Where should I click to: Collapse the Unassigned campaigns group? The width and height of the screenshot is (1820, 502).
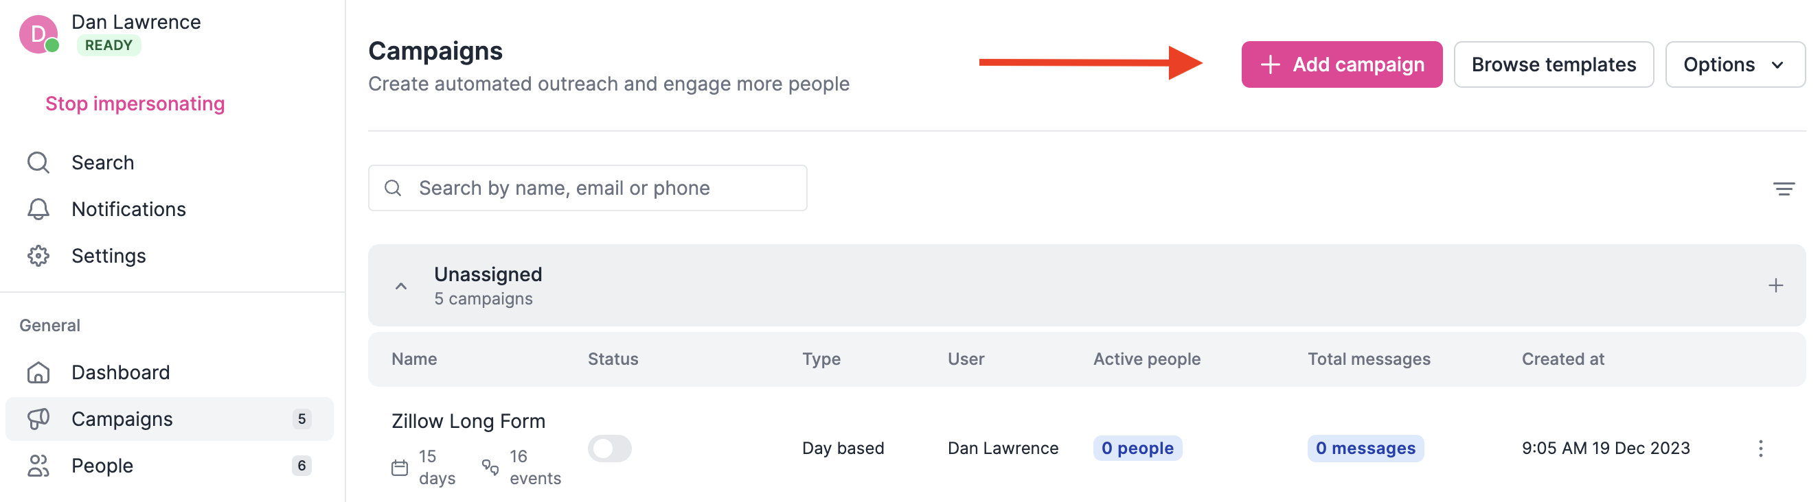(401, 285)
